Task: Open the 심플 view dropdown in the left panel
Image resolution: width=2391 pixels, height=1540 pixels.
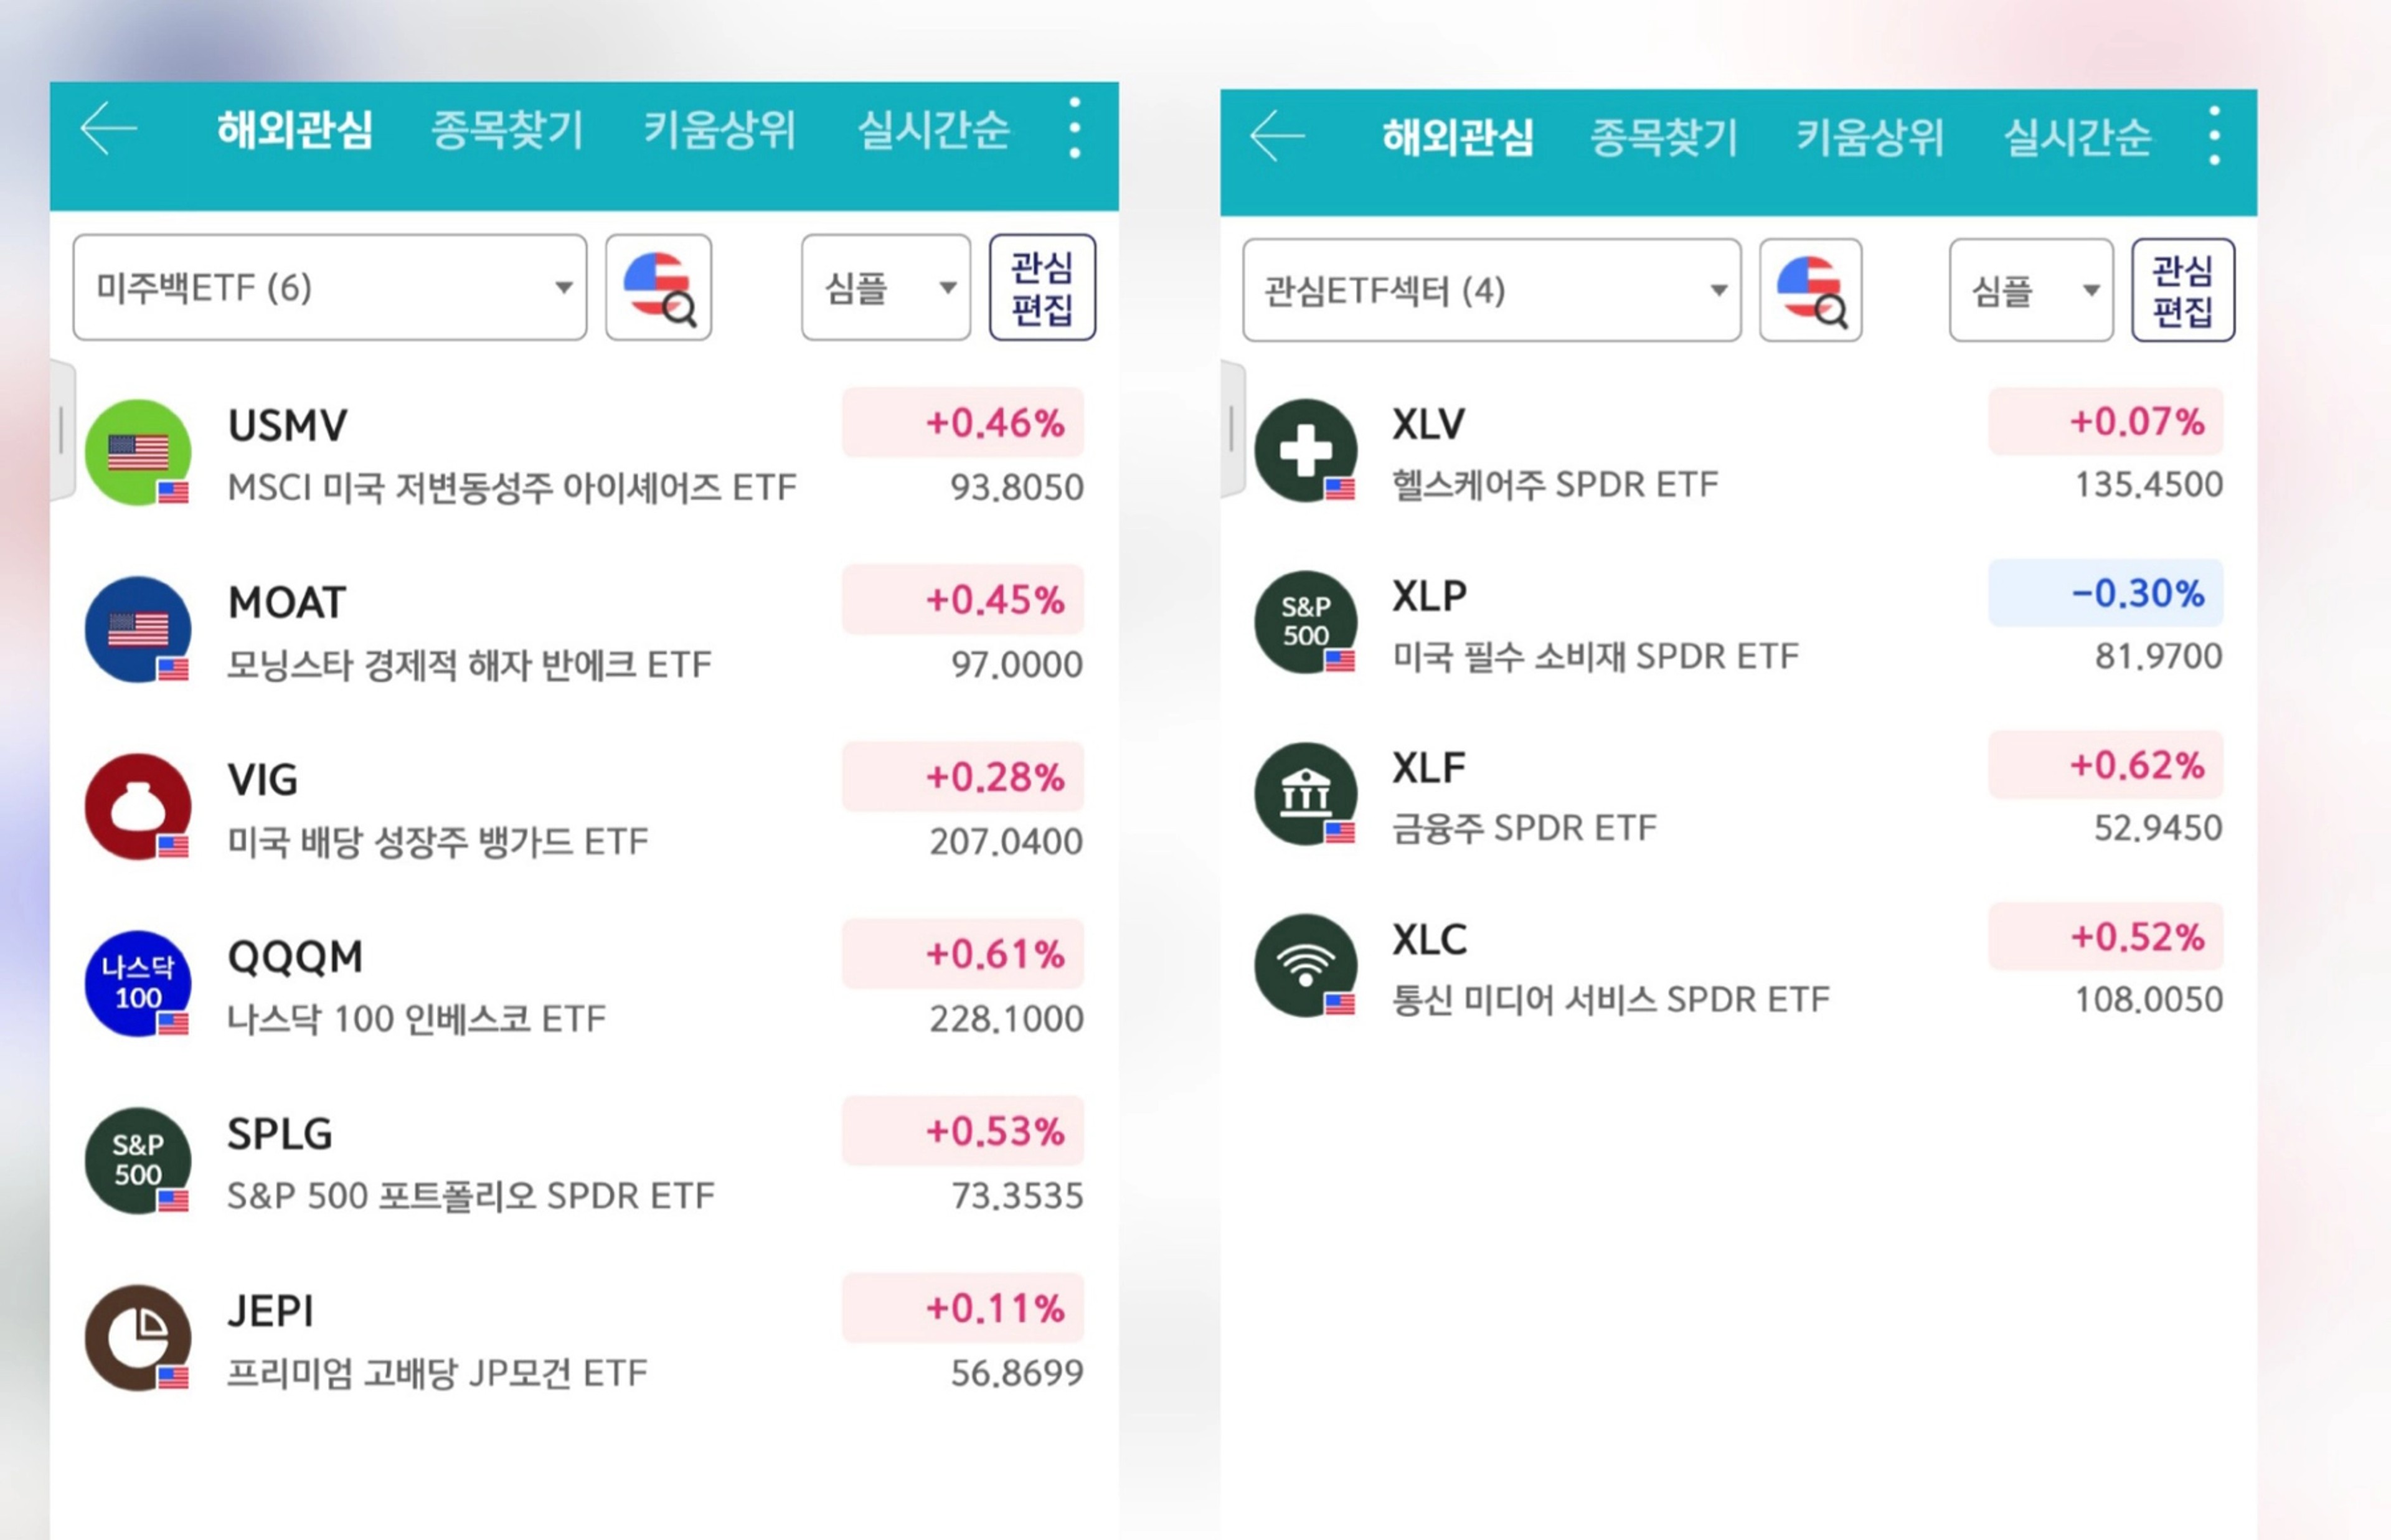Action: click(885, 288)
